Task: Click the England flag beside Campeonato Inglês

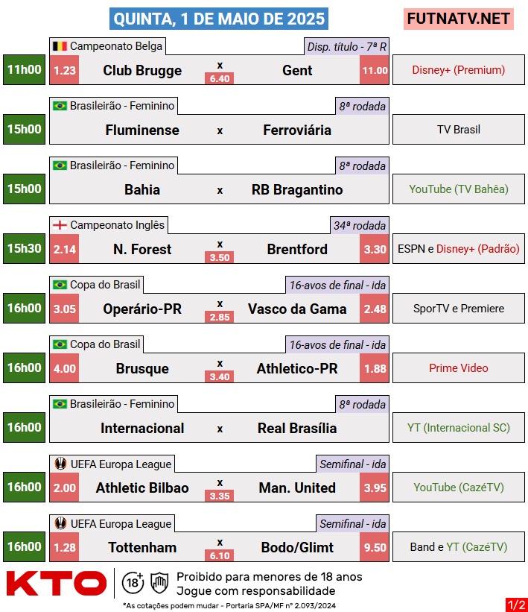Action: [60, 225]
